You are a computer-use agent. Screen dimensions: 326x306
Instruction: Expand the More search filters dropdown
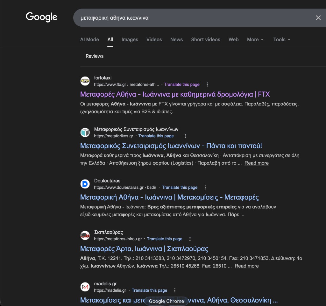[x=255, y=40]
